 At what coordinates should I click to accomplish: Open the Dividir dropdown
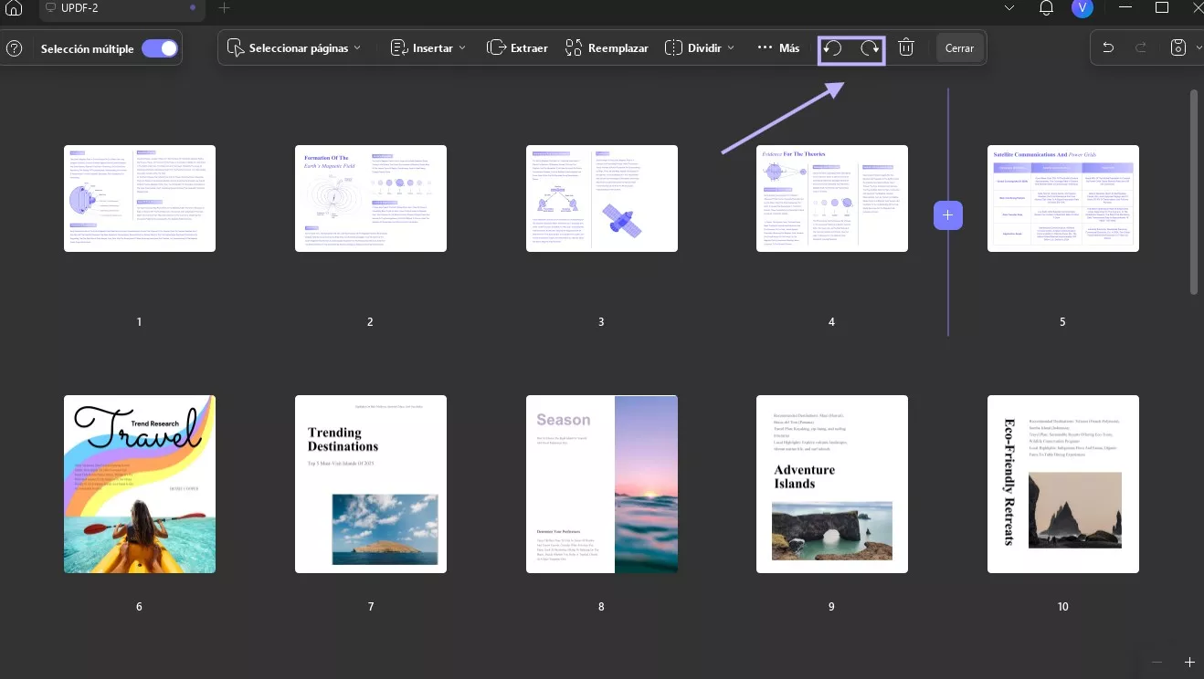[x=700, y=48]
